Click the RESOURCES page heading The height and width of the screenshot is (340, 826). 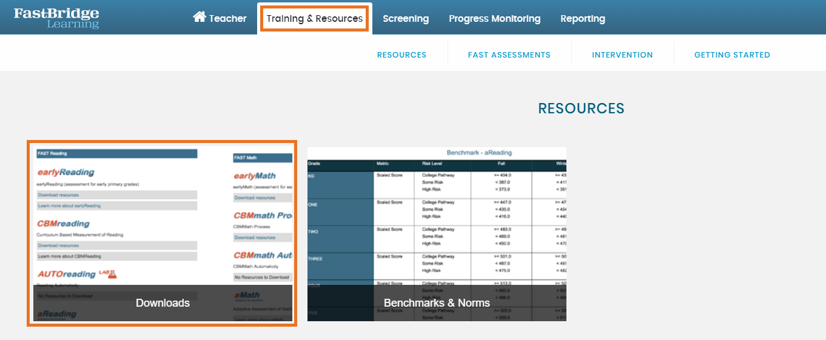[x=581, y=108]
